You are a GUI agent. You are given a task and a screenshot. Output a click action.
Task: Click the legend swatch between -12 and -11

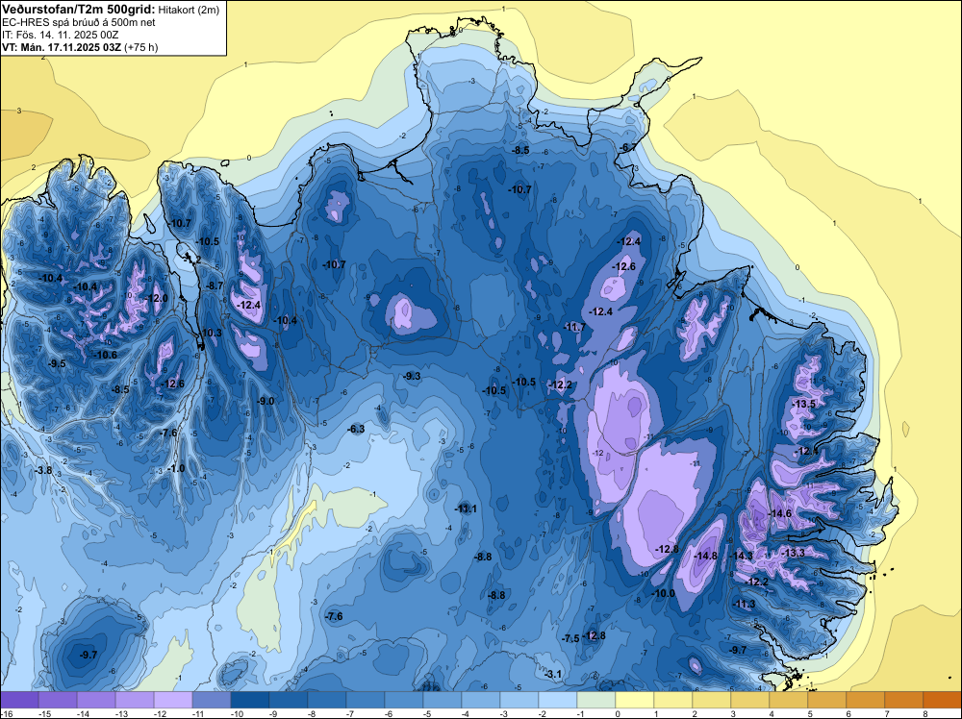click(x=173, y=700)
